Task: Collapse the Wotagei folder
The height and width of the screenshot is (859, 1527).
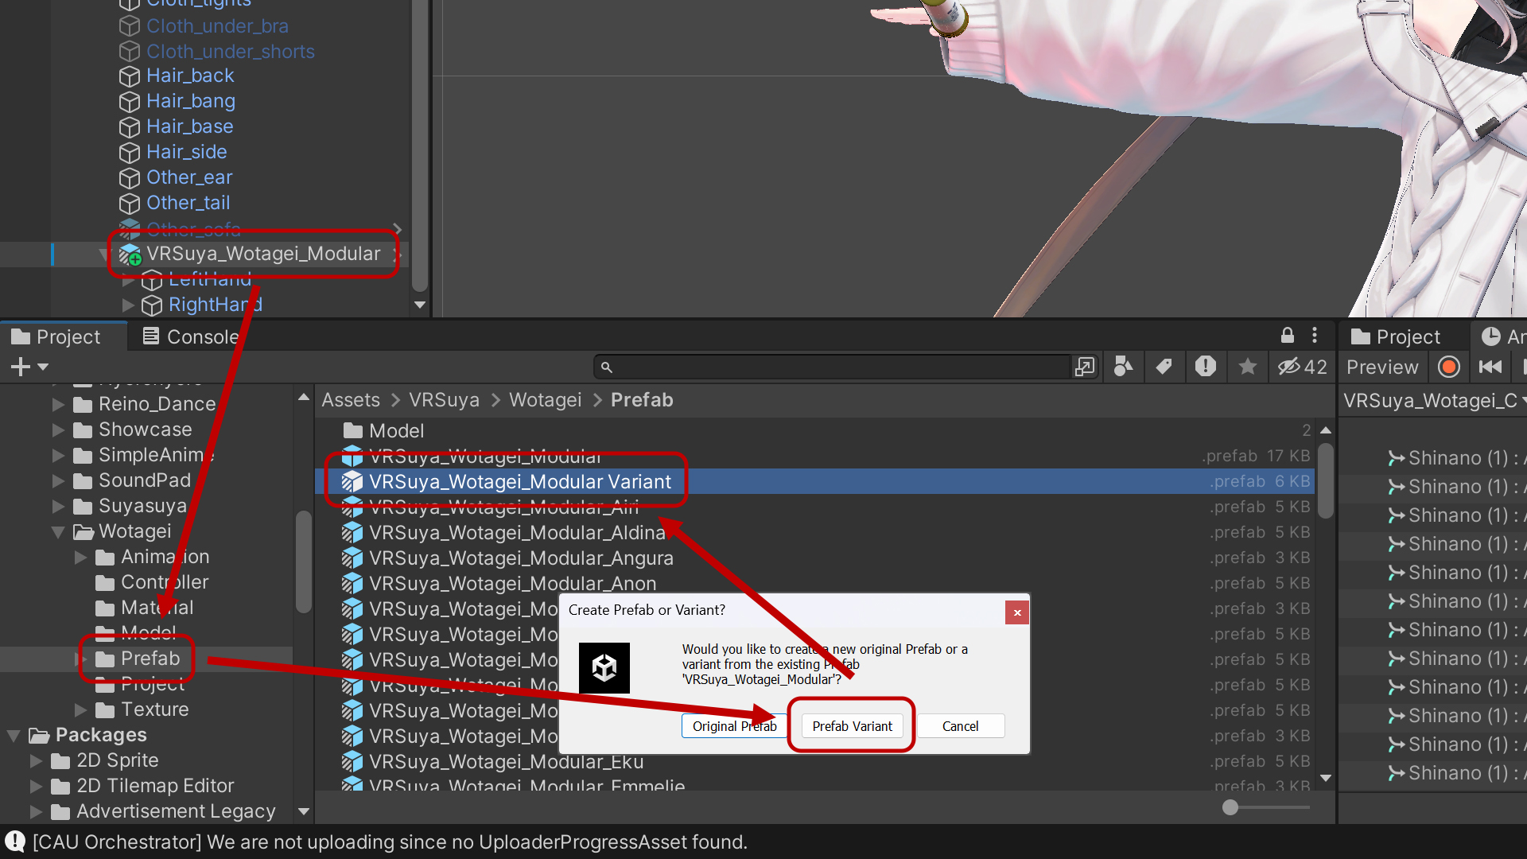Action: pyautogui.click(x=58, y=531)
